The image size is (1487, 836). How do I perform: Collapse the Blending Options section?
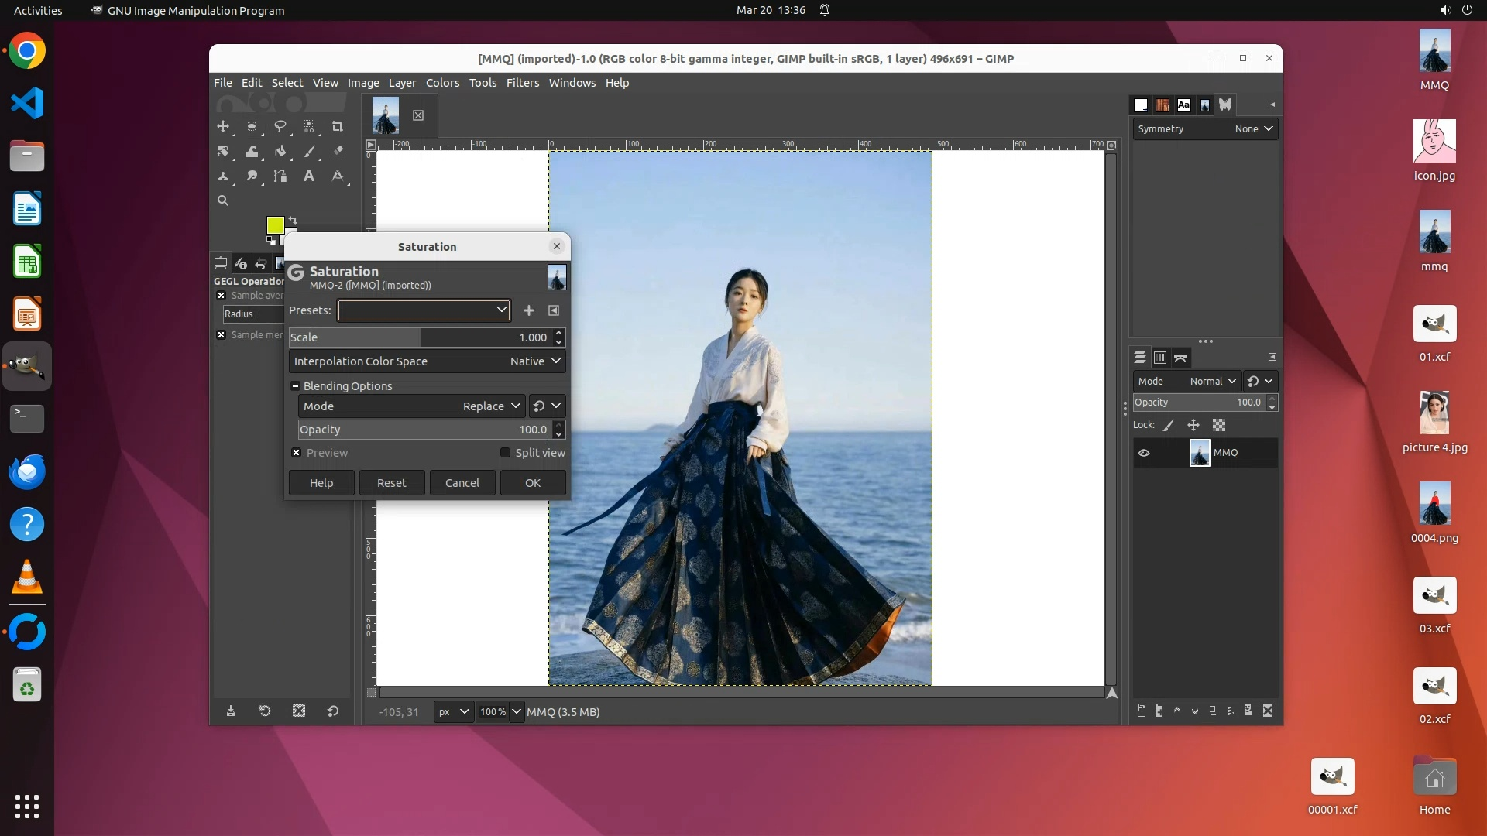(x=295, y=386)
